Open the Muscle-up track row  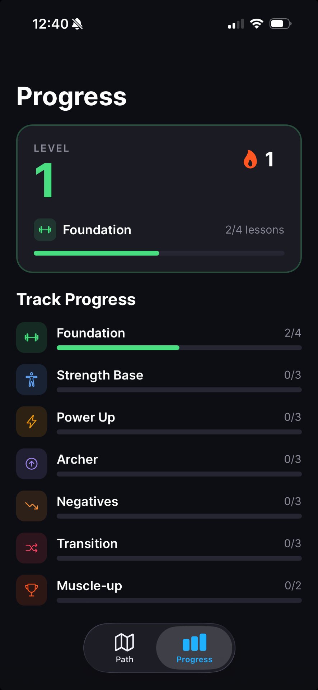point(159,590)
